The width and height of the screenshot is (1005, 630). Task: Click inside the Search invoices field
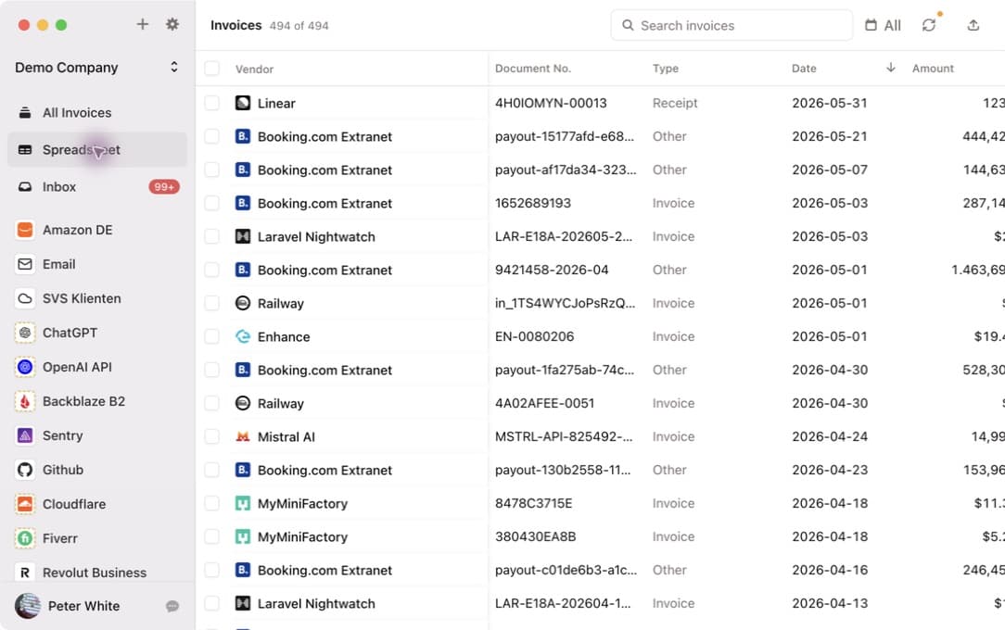click(731, 25)
